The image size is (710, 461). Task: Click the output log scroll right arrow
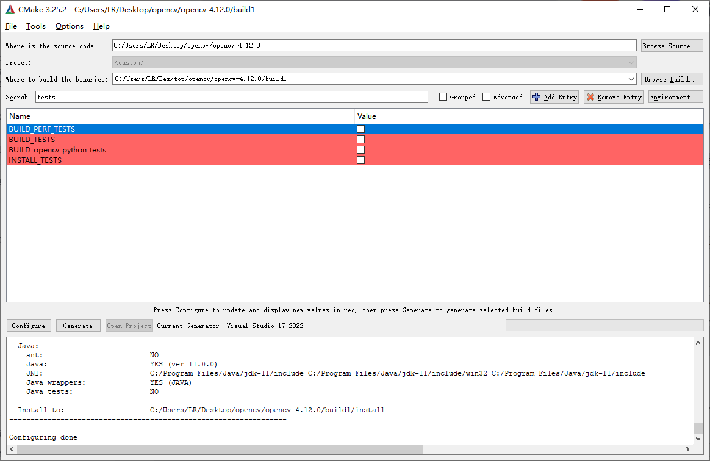pos(688,449)
